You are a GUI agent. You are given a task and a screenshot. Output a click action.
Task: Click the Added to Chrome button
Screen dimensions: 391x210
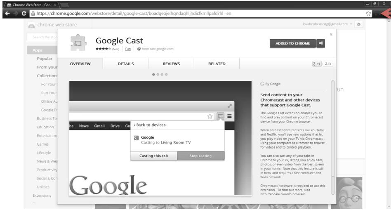tap(293, 43)
